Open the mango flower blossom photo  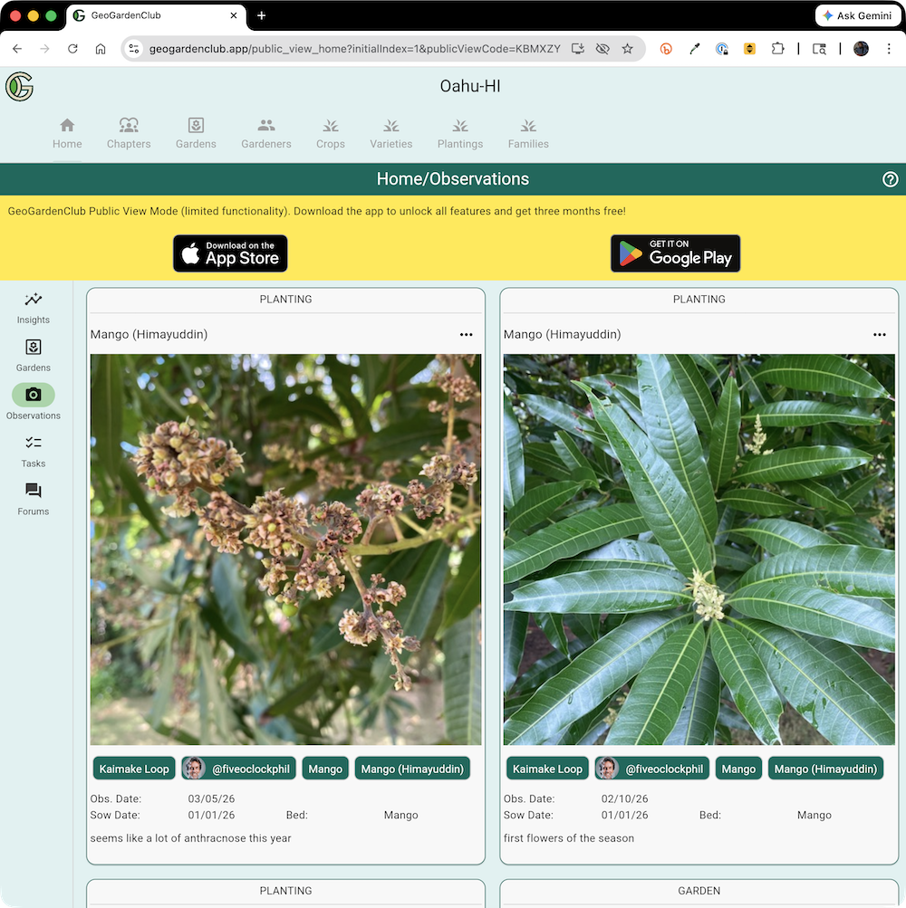[285, 550]
